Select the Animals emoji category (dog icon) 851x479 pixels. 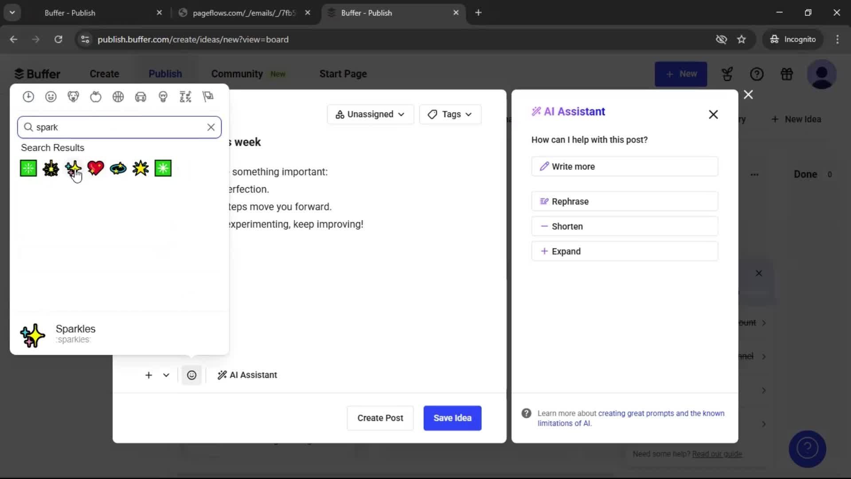click(x=73, y=97)
